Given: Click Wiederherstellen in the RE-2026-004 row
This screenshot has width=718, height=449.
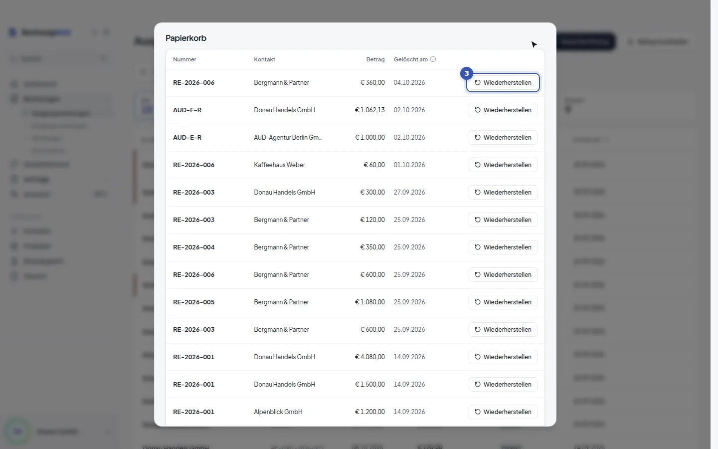Looking at the screenshot, I should (x=503, y=247).
